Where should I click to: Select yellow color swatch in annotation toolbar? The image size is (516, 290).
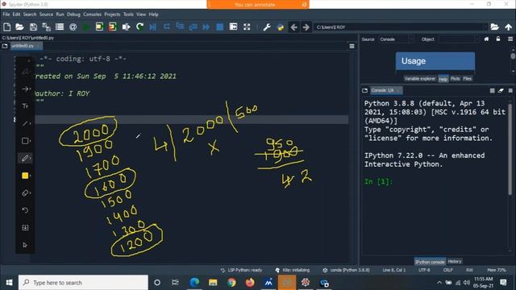[x=25, y=176]
